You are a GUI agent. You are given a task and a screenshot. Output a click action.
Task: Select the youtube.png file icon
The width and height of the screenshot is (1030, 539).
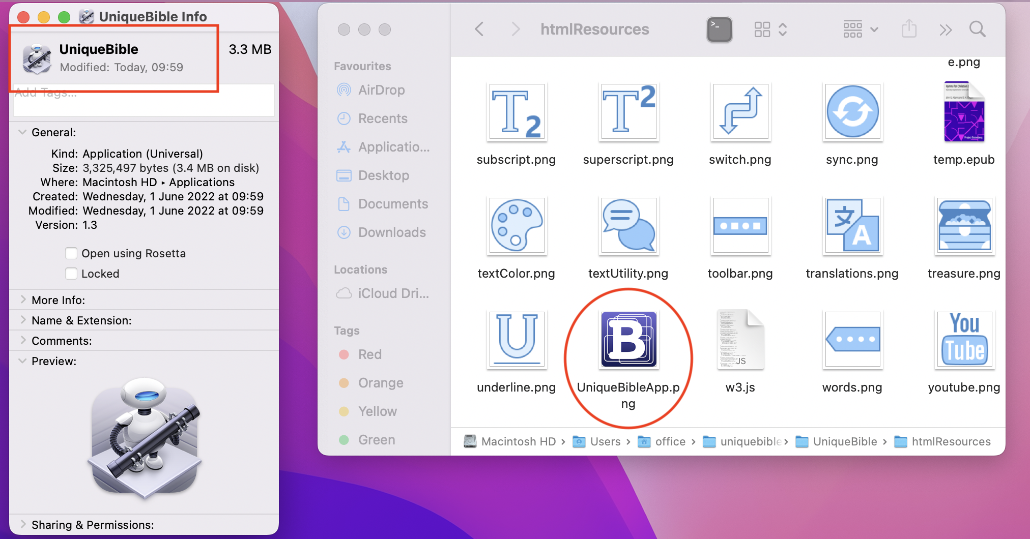pyautogui.click(x=964, y=340)
